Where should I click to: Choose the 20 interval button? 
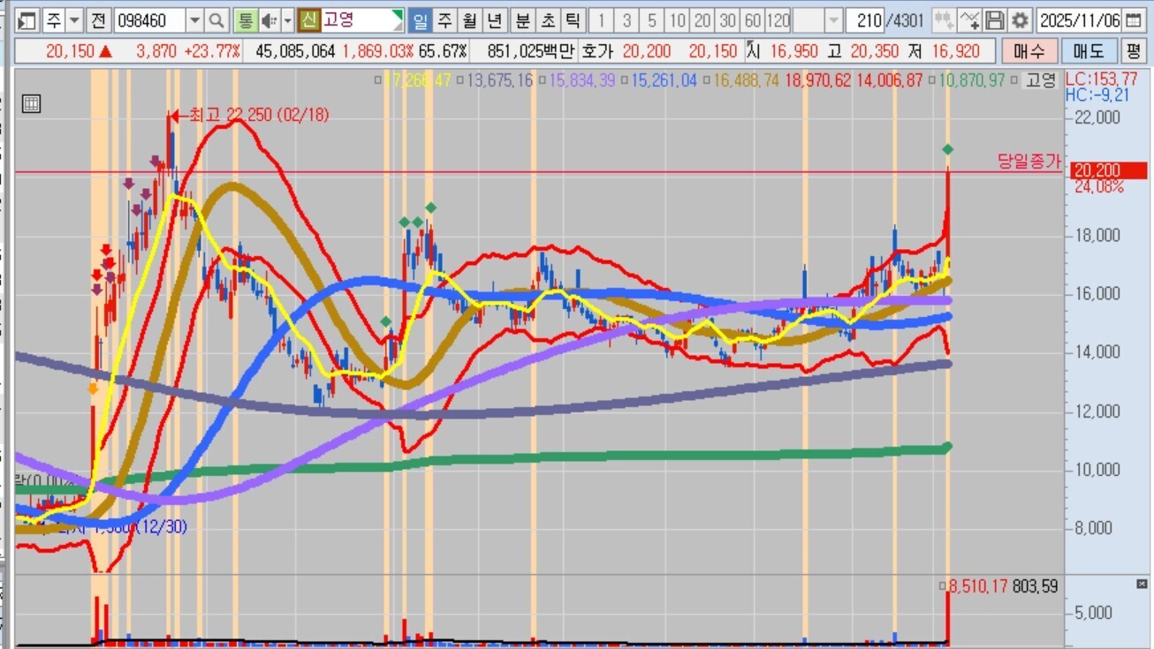point(702,20)
